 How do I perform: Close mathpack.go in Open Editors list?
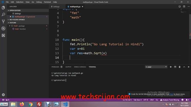(10, 17)
